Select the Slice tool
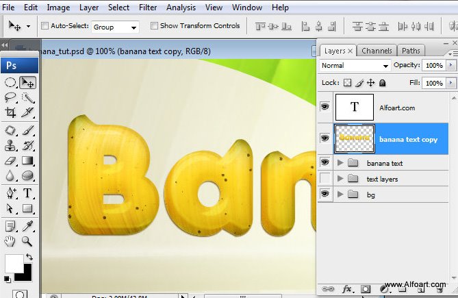Viewport: 458px width, 298px height. coord(28,112)
